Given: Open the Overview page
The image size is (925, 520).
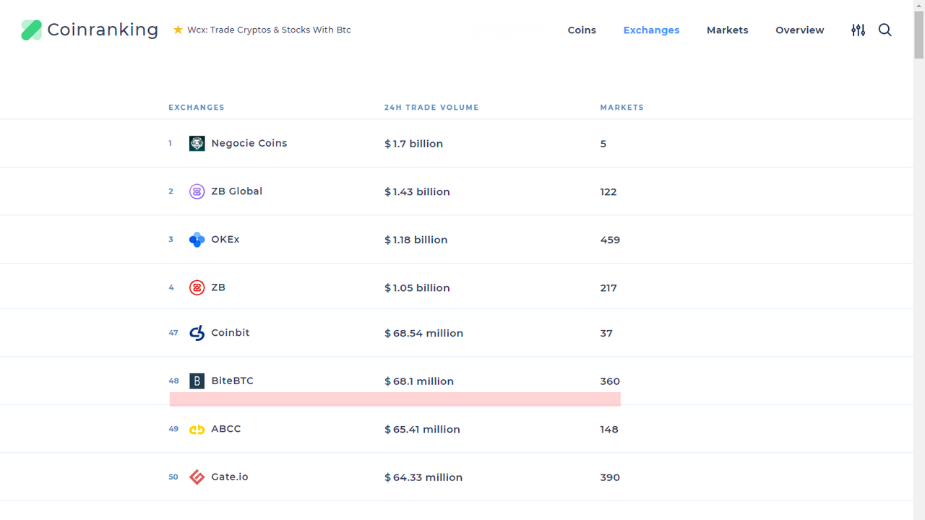Looking at the screenshot, I should click(x=799, y=30).
